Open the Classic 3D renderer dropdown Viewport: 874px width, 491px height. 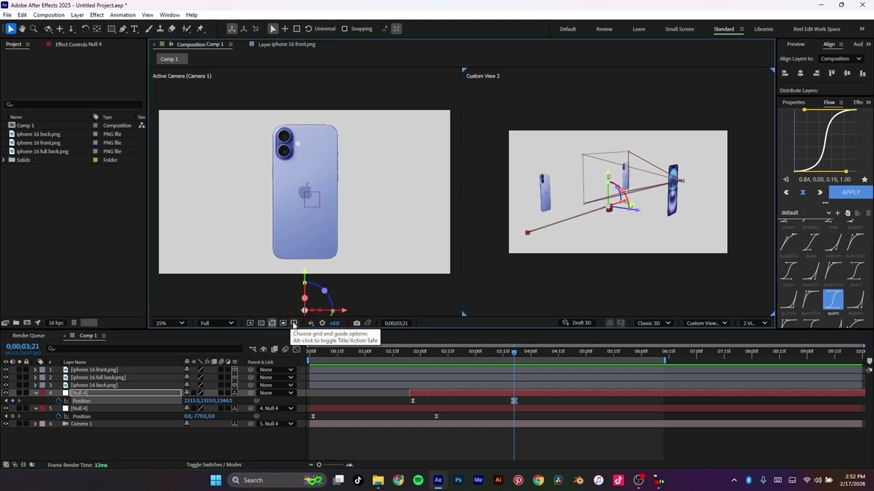(x=654, y=323)
